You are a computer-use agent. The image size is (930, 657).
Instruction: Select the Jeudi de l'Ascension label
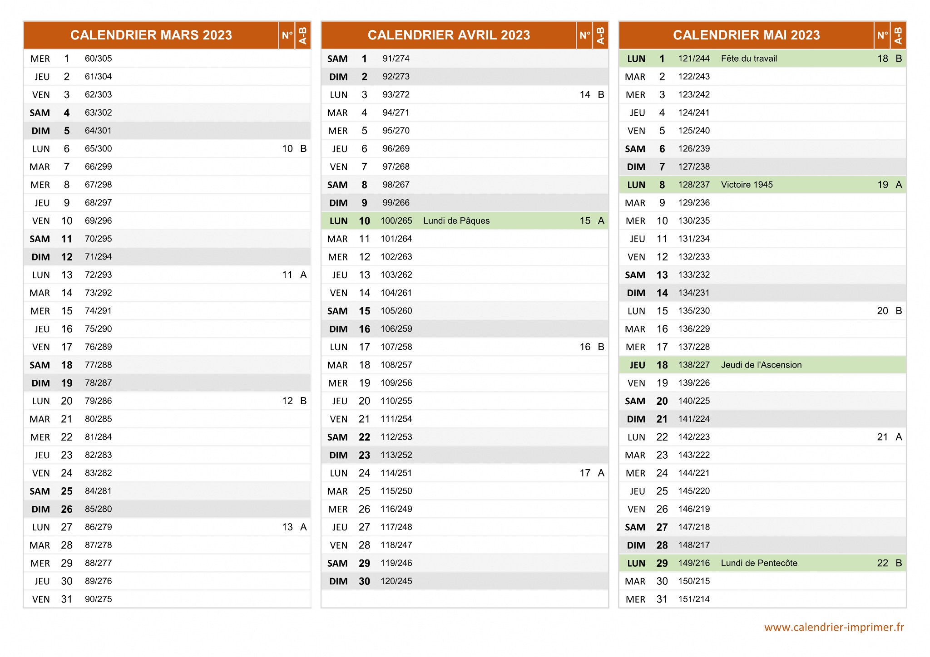tap(761, 365)
